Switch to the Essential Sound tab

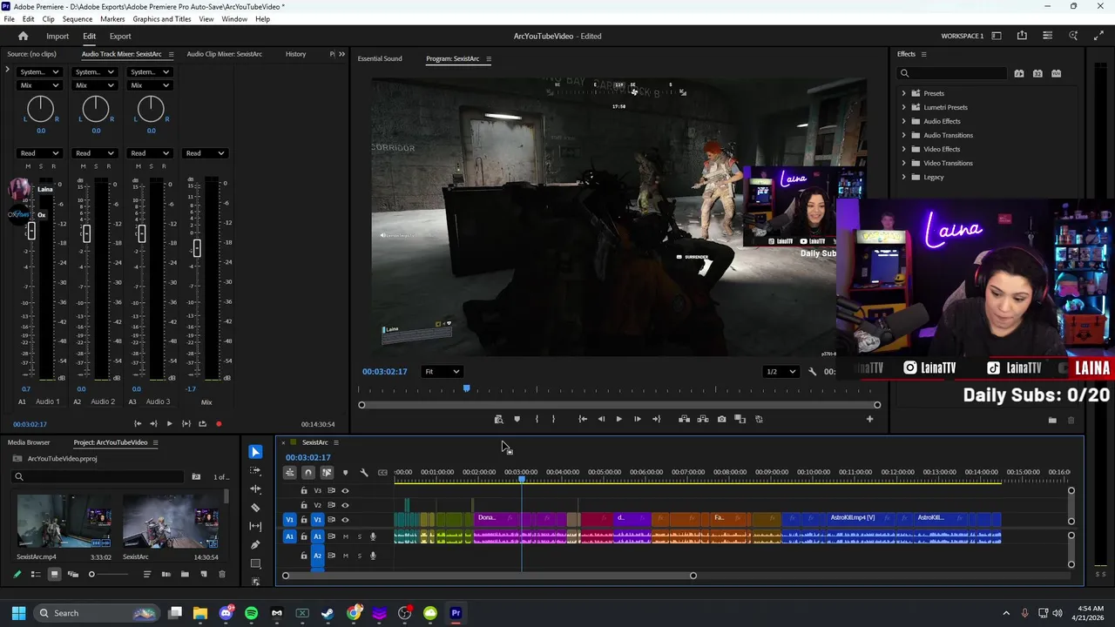click(x=380, y=58)
